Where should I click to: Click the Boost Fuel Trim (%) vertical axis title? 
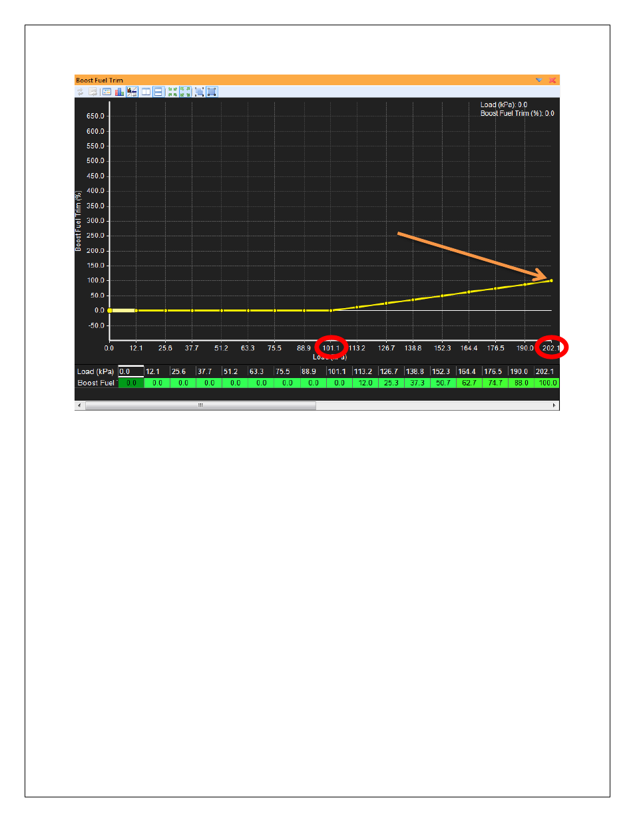[79, 221]
